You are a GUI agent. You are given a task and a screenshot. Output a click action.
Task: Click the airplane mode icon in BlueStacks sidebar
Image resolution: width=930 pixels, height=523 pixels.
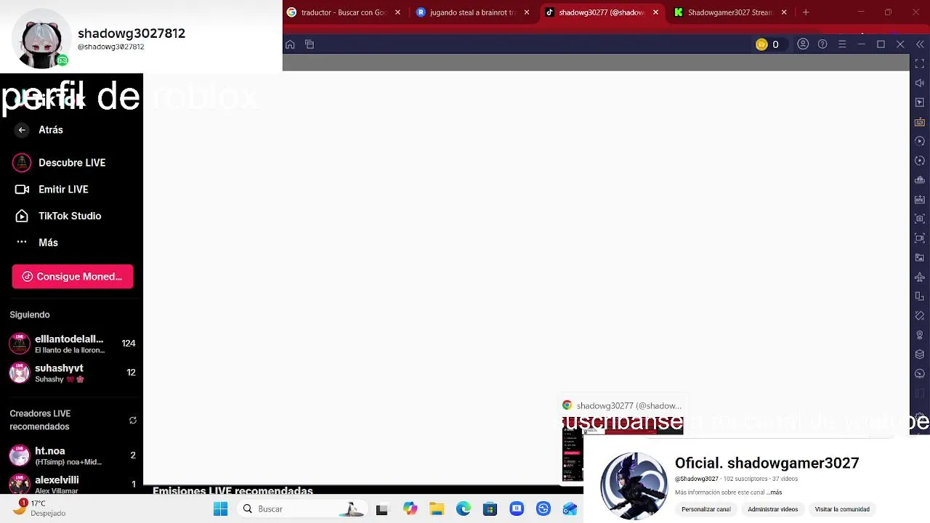click(920, 277)
